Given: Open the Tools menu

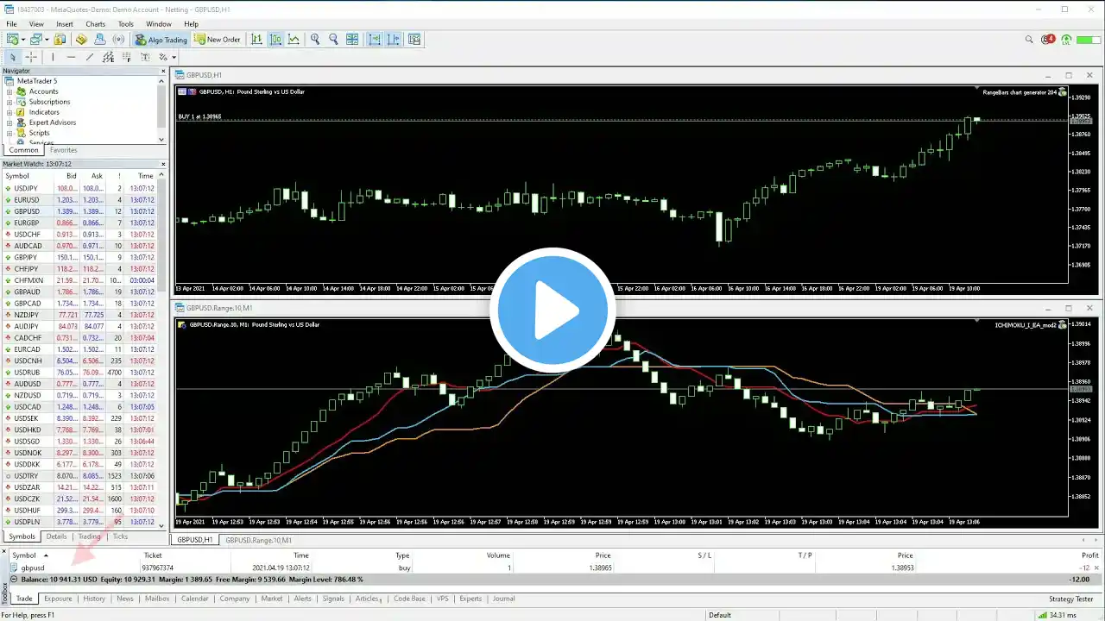Looking at the screenshot, I should click(126, 24).
